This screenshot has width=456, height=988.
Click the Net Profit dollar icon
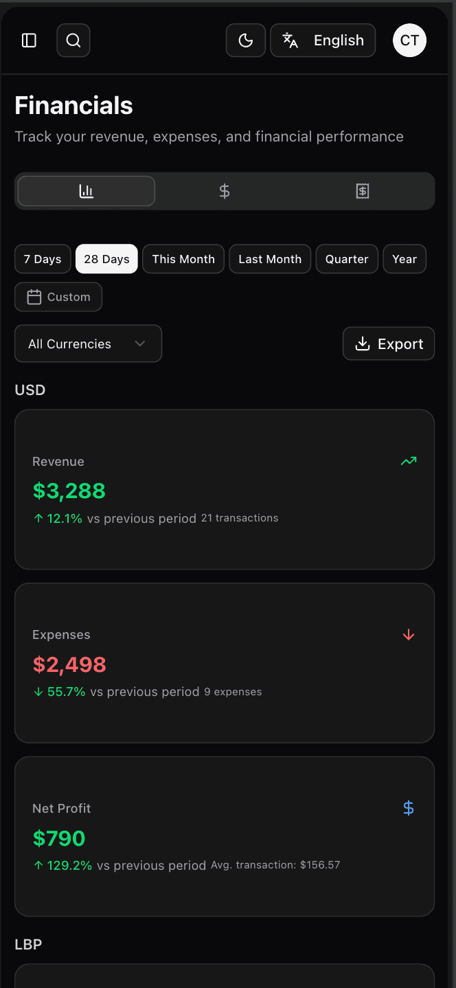[408, 808]
